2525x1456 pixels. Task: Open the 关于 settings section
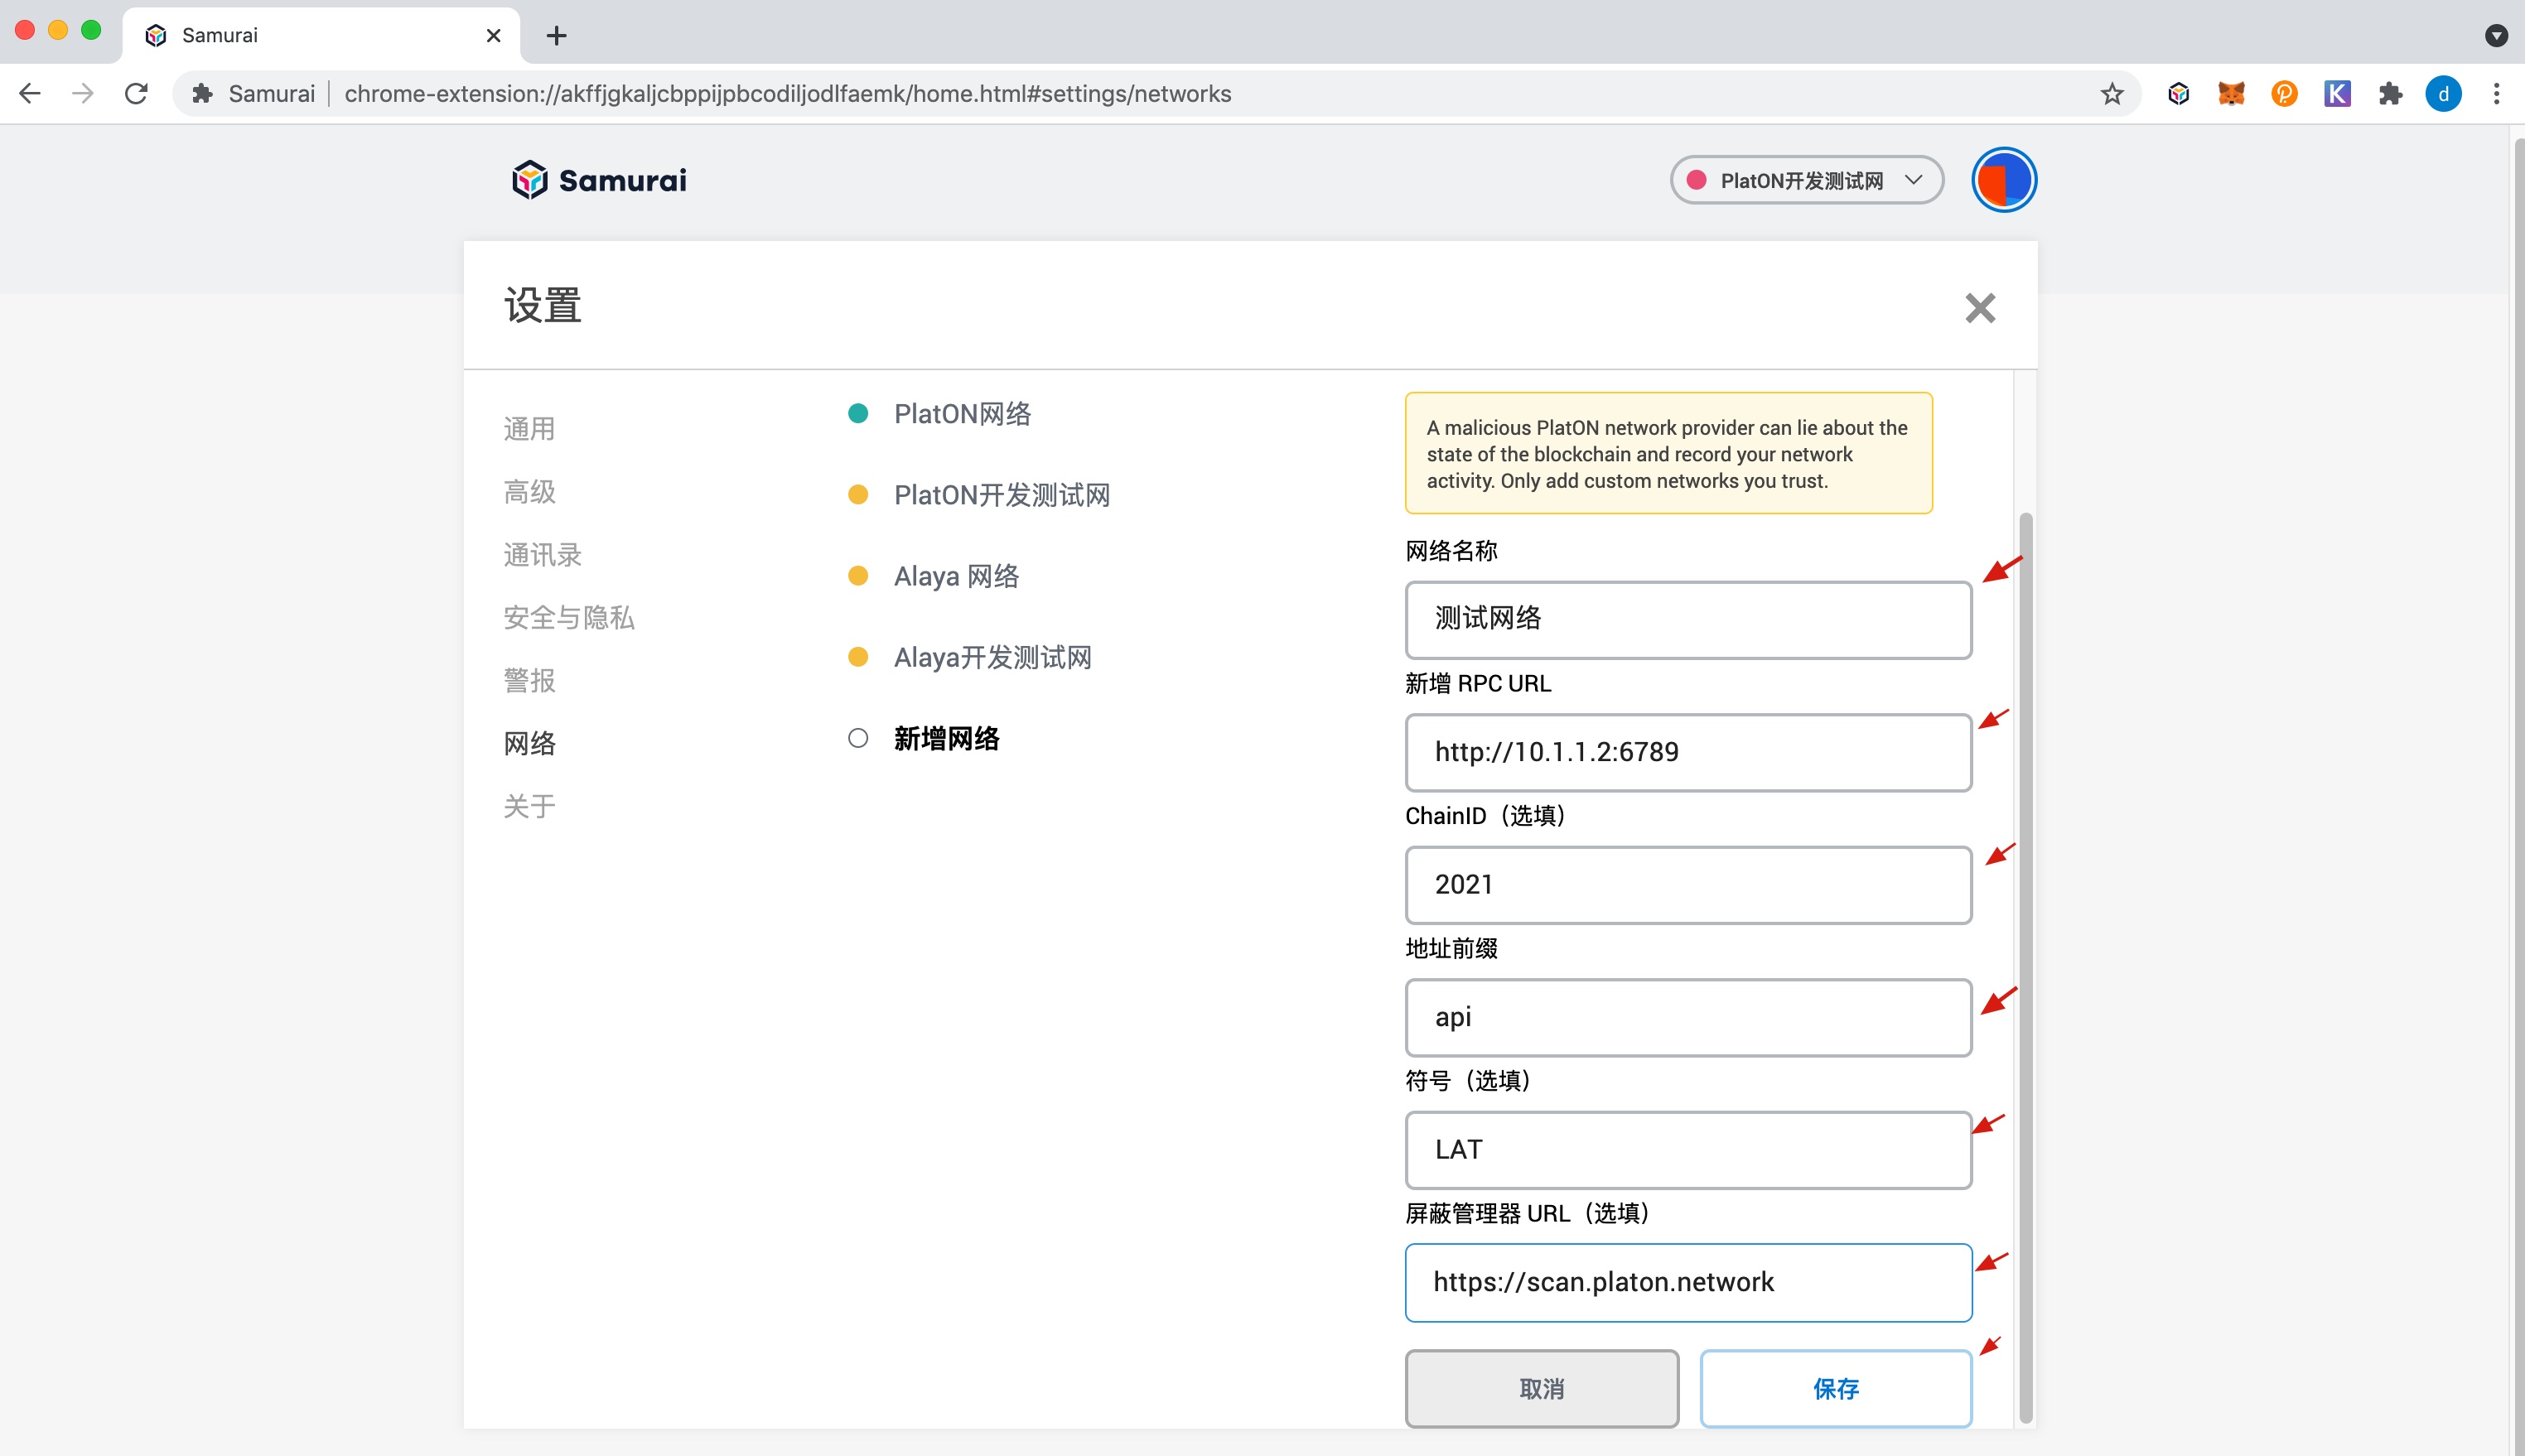[529, 806]
